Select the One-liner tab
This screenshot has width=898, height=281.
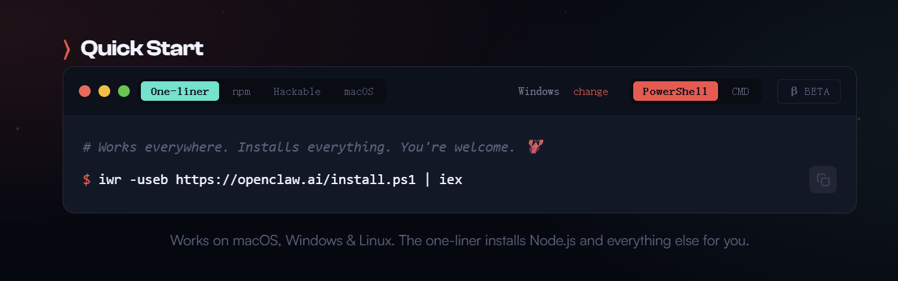click(x=179, y=92)
